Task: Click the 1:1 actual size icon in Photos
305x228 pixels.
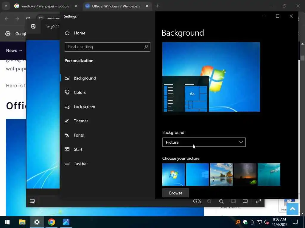Action: point(245,201)
